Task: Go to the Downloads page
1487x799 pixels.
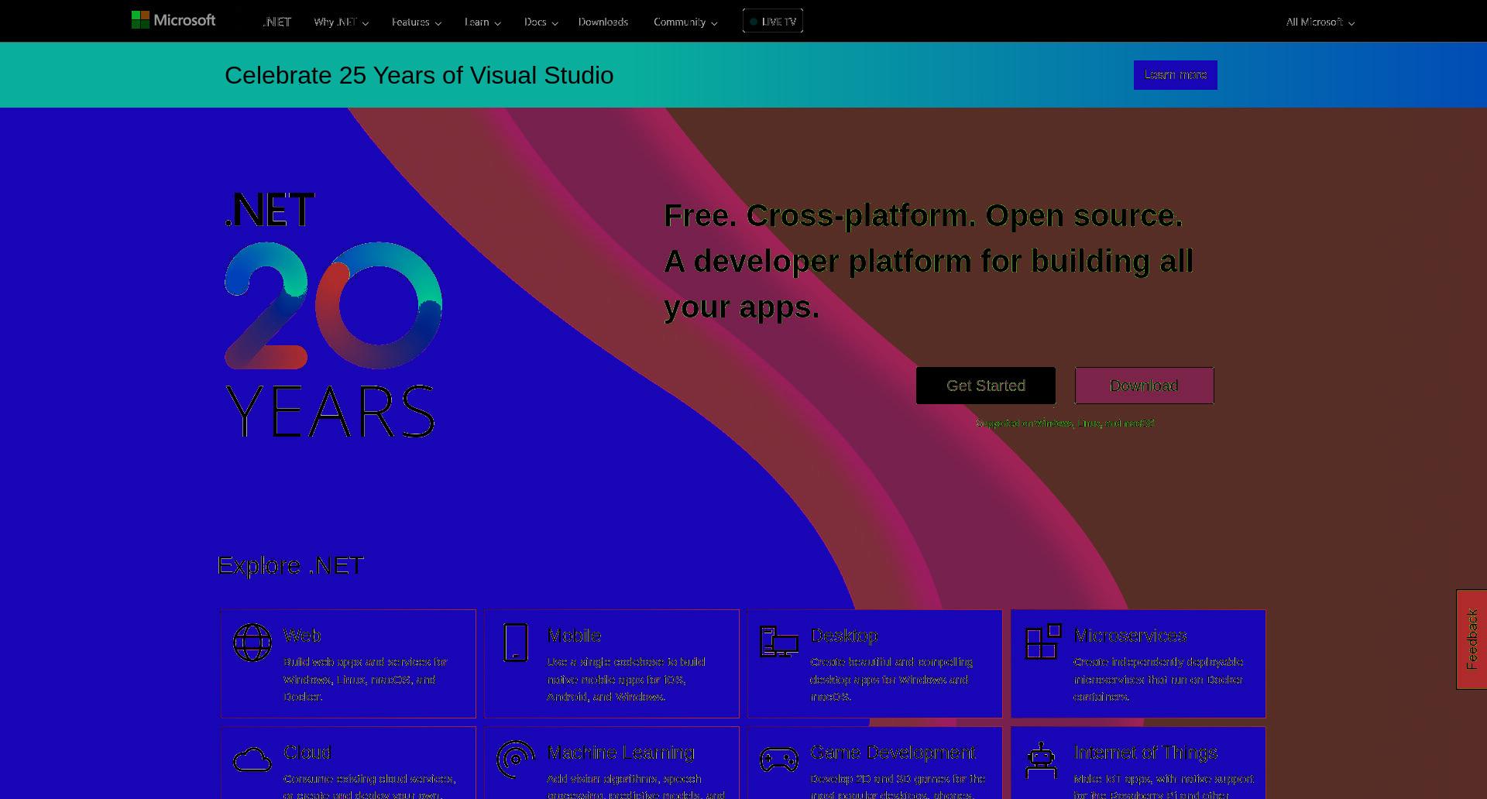Action: pos(603,22)
